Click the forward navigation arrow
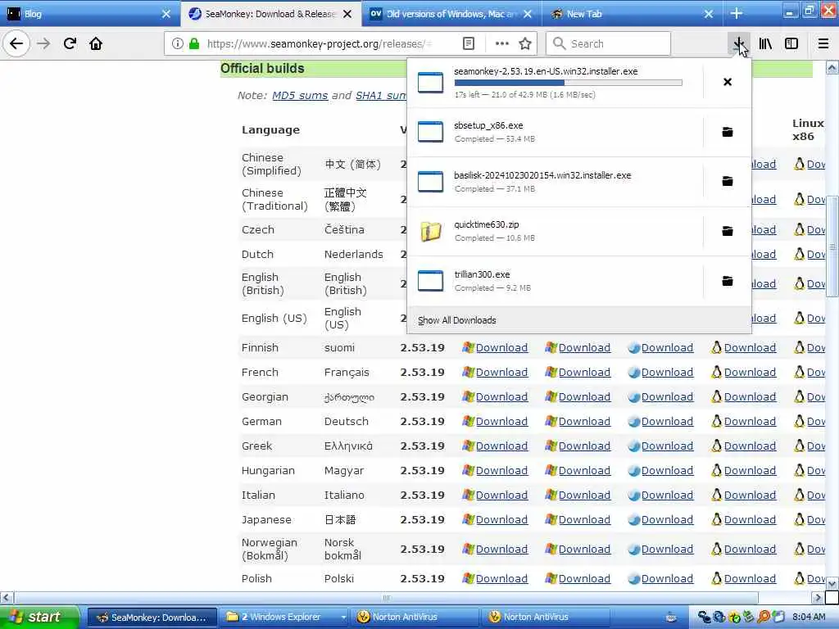Viewport: 839px width, 629px height. pyautogui.click(x=43, y=43)
